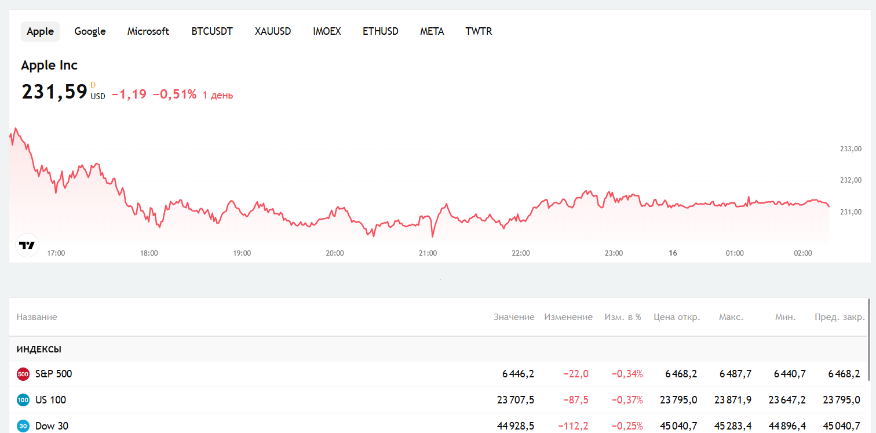The image size is (876, 433).
Task: Click the Dow 30 change −112,2
Action: [574, 426]
